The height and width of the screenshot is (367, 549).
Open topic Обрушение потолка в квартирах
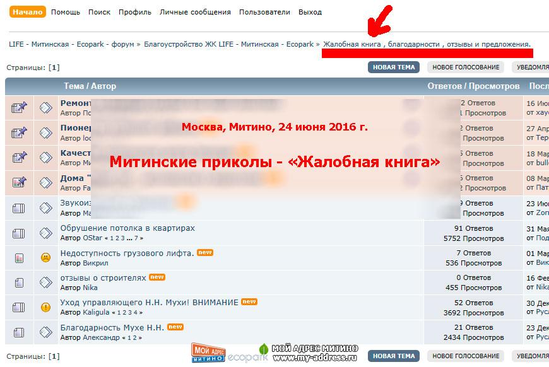coord(127,228)
